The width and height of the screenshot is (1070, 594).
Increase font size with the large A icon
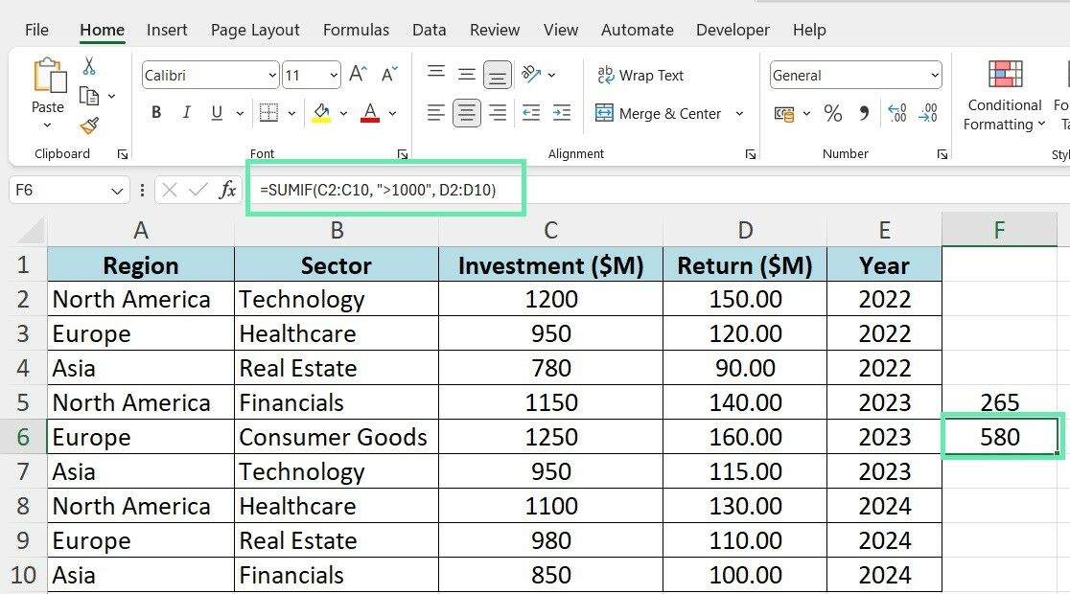[x=359, y=75]
